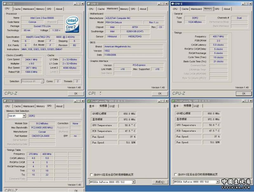
Task: Open 显卡 tab in middle GPU-Z window
Action: point(92,106)
